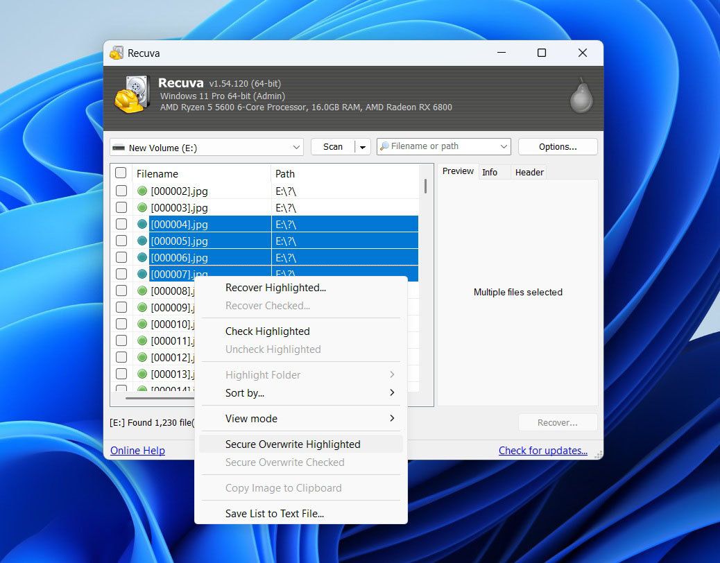Image resolution: width=720 pixels, height=563 pixels.
Task: Click the status dot next to [000008].jpg
Action: coord(142,291)
